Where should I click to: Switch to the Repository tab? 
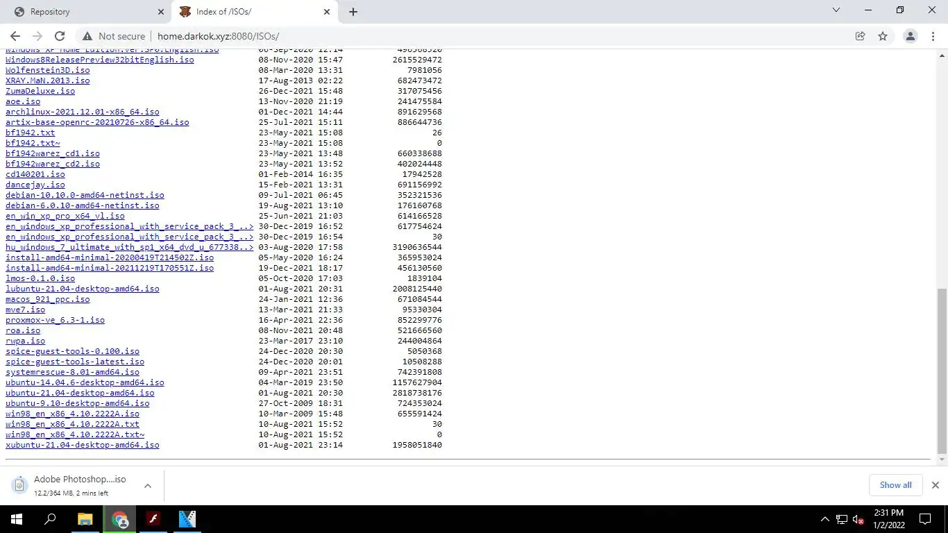click(87, 12)
